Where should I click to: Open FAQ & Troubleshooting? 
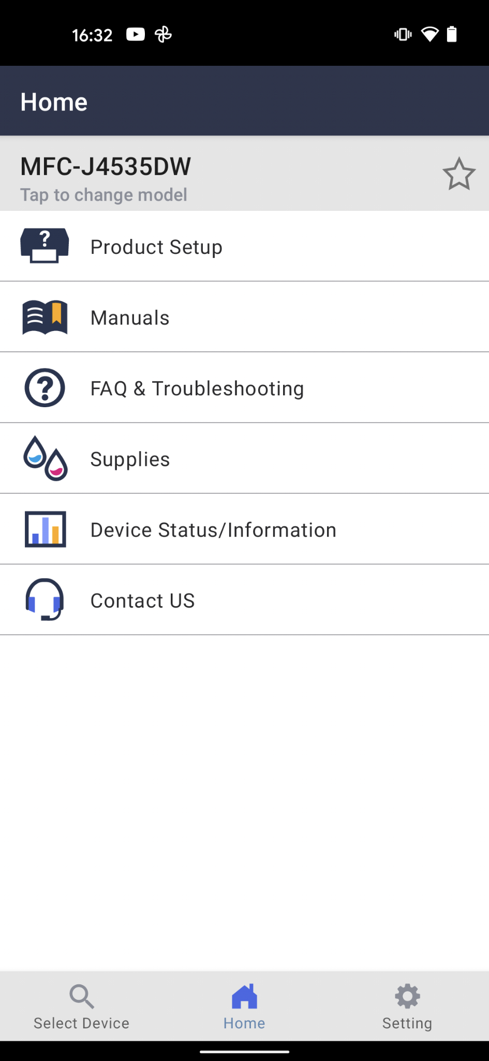(x=197, y=389)
